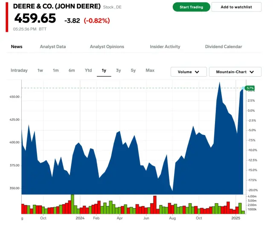
Task: Select the 1y chart range
Action: [x=104, y=71]
